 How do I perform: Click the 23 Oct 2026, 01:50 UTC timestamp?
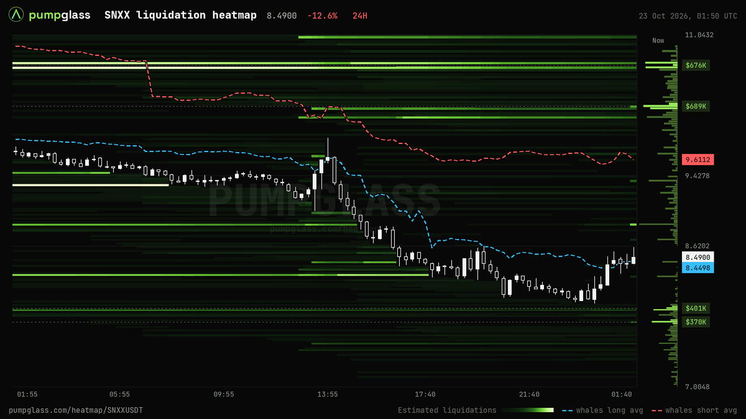(x=688, y=16)
